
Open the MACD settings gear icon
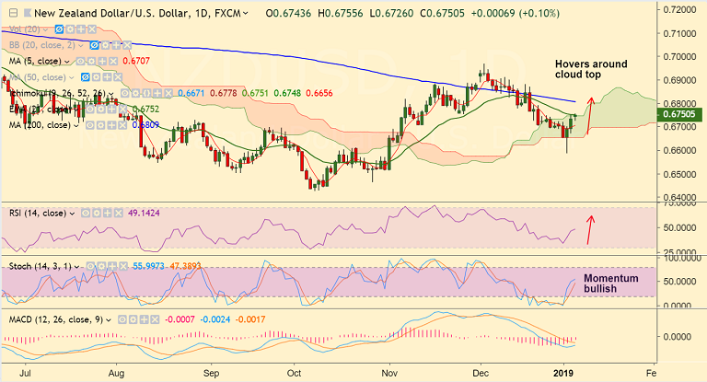coord(133,319)
